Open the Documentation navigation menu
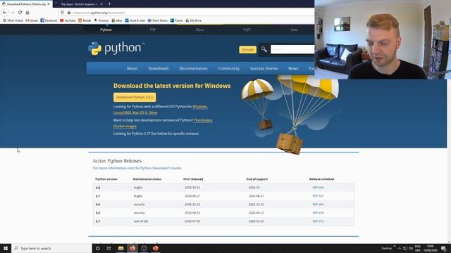This screenshot has height=253, width=451. [193, 69]
